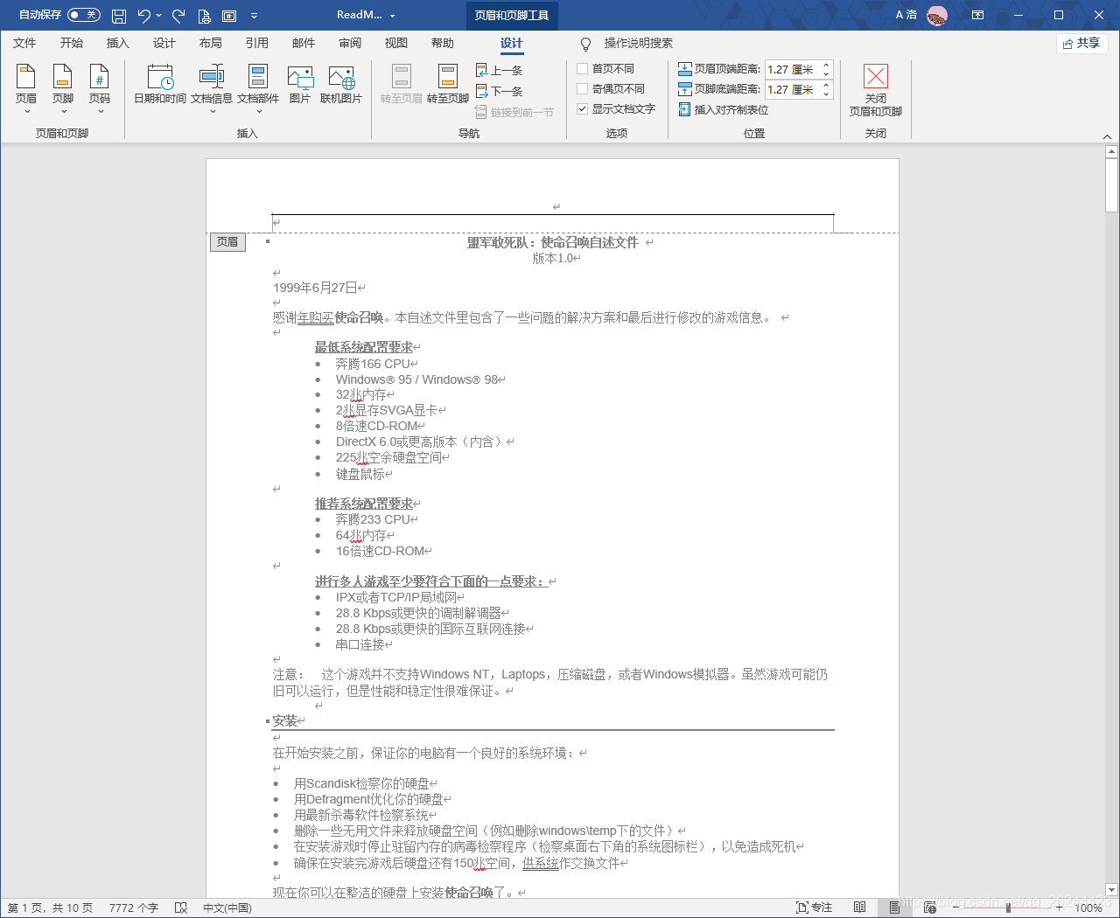1120x918 pixels.
Task: Click the 页脚底端距离 value field
Action: (x=792, y=89)
